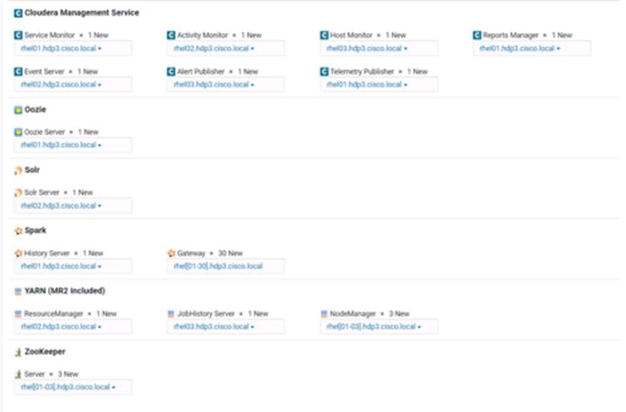Viewport: 626px width, 412px height.
Task: Click the 'Spark' heading text
Action: click(35, 230)
